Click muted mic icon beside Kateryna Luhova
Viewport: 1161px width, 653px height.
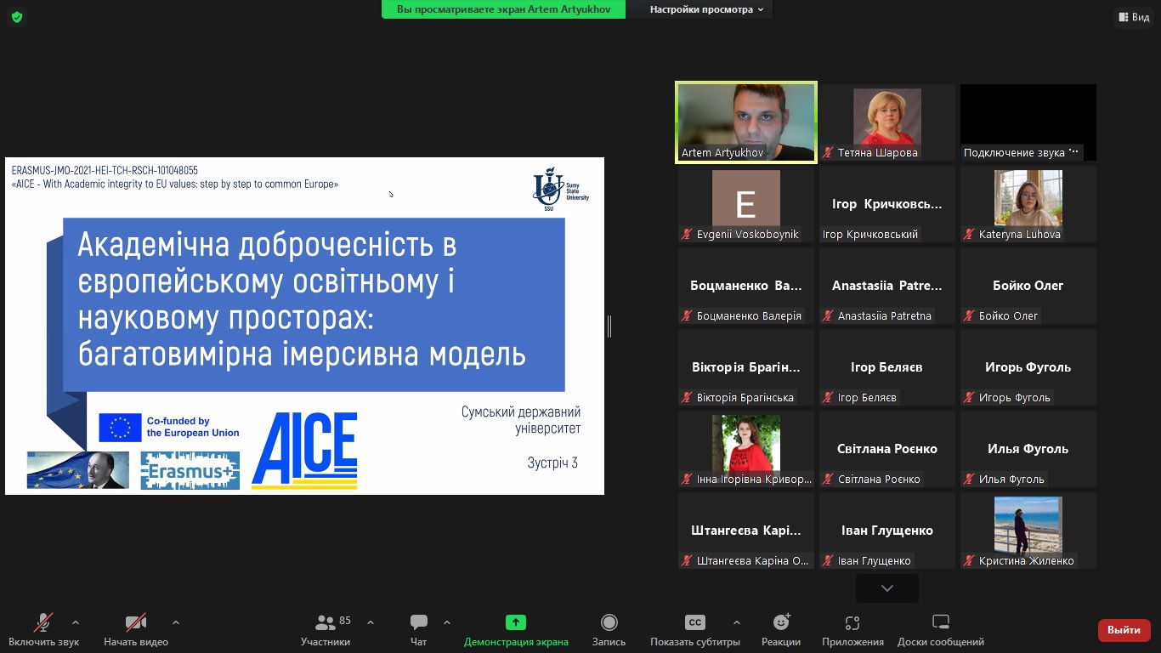(970, 235)
